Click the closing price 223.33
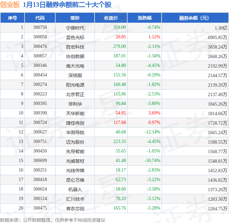 click(119, 142)
